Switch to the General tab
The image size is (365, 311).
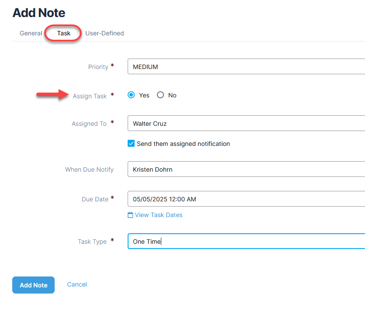pos(31,33)
